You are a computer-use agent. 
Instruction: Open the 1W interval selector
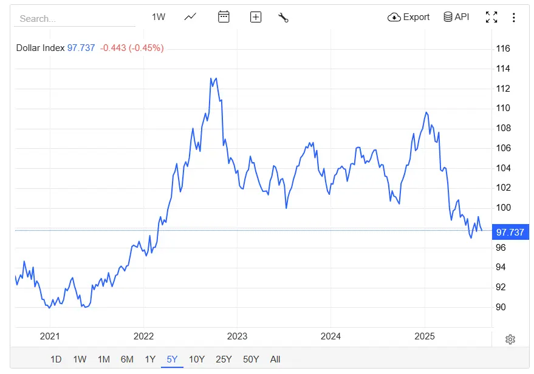point(158,17)
